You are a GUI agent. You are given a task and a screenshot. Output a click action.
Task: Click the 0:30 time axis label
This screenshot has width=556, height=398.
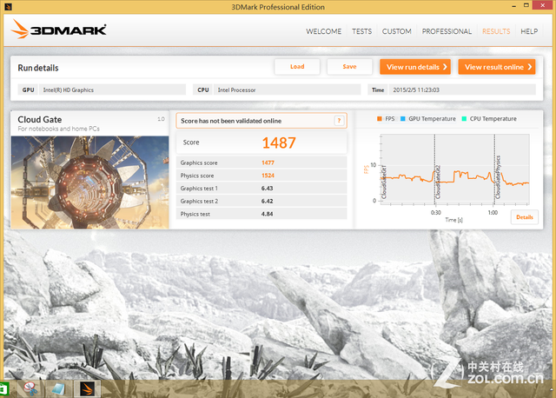coord(436,213)
